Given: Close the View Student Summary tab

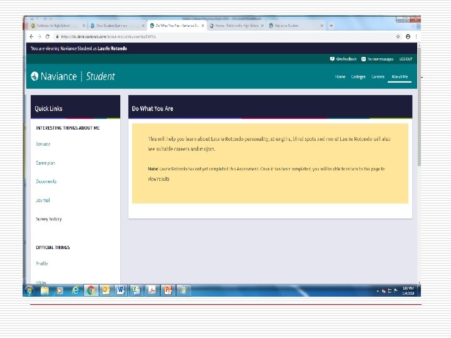Looking at the screenshot, I should point(143,26).
